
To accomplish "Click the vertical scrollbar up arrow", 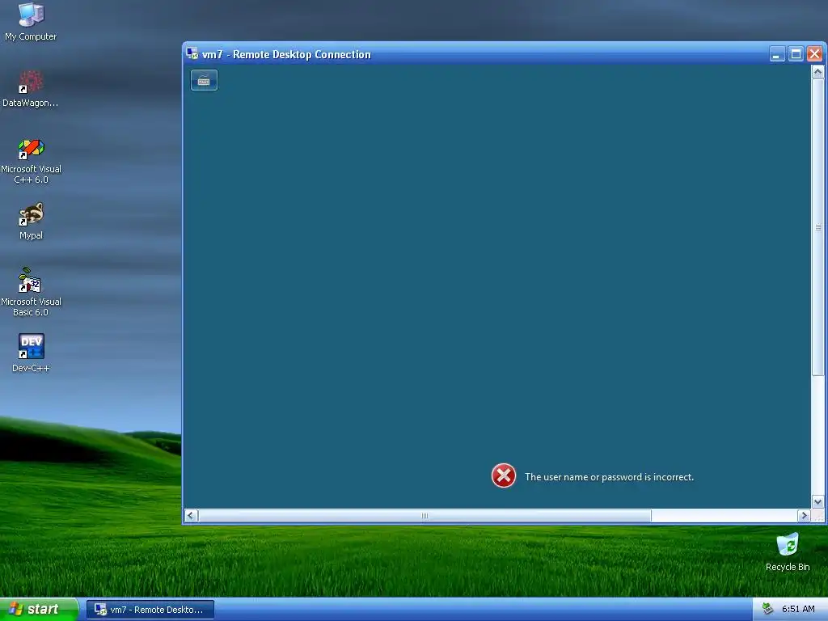I will tap(817, 71).
